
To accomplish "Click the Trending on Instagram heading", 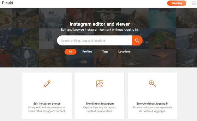I will click(x=100, y=104).
